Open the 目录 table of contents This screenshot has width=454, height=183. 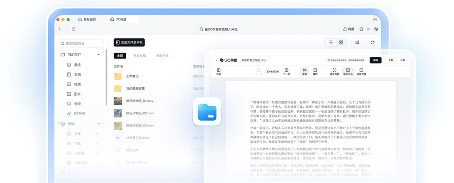point(218,72)
